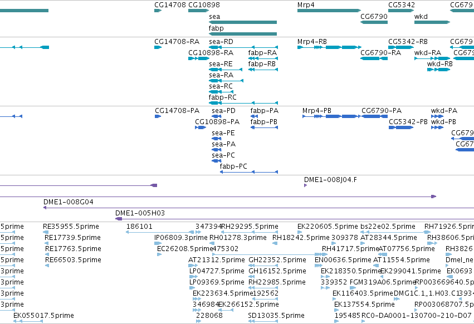The height and width of the screenshot is (324, 474).
Task: Select the CG5342 gene bar
Action: 401,11
